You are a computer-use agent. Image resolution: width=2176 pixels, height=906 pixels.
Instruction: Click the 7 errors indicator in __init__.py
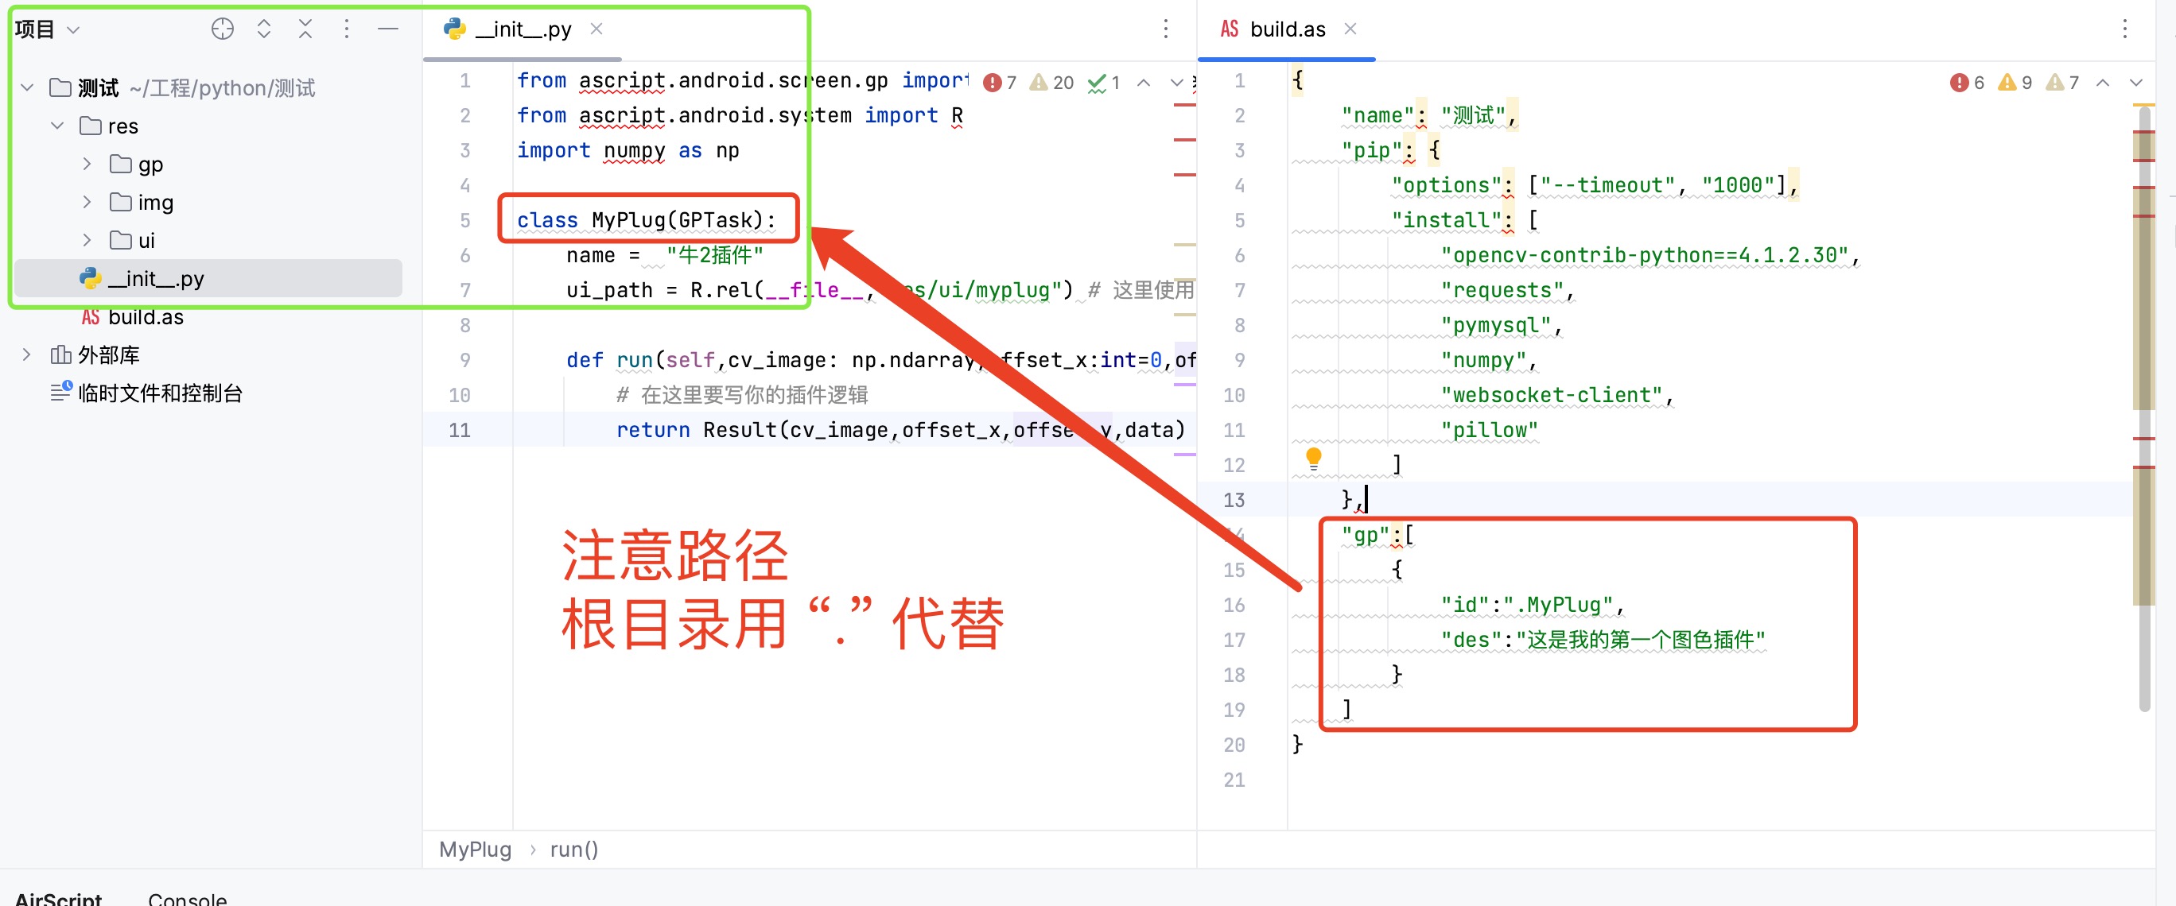coord(999,82)
